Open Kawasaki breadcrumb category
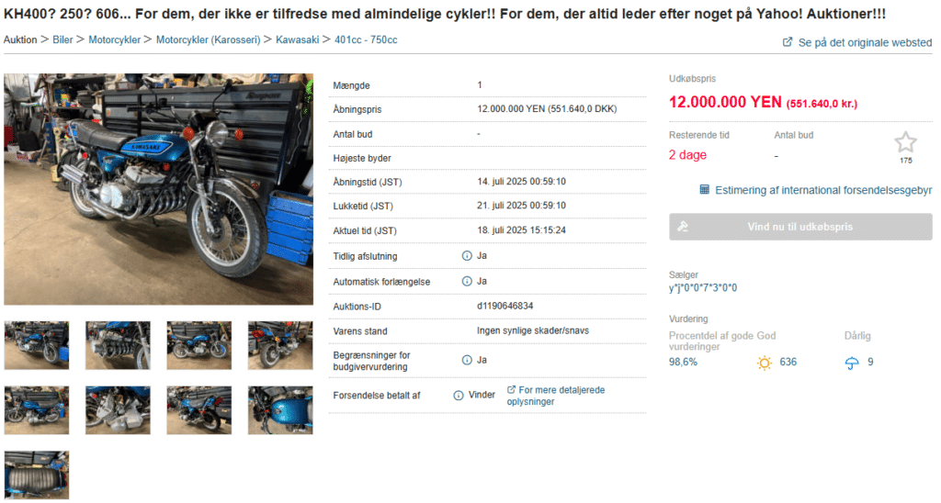Image resolution: width=941 pixels, height=503 pixels. [297, 39]
